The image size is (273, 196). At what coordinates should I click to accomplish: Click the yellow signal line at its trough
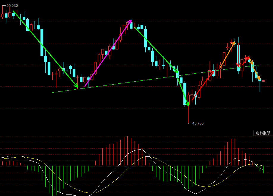(x=86, y=192)
